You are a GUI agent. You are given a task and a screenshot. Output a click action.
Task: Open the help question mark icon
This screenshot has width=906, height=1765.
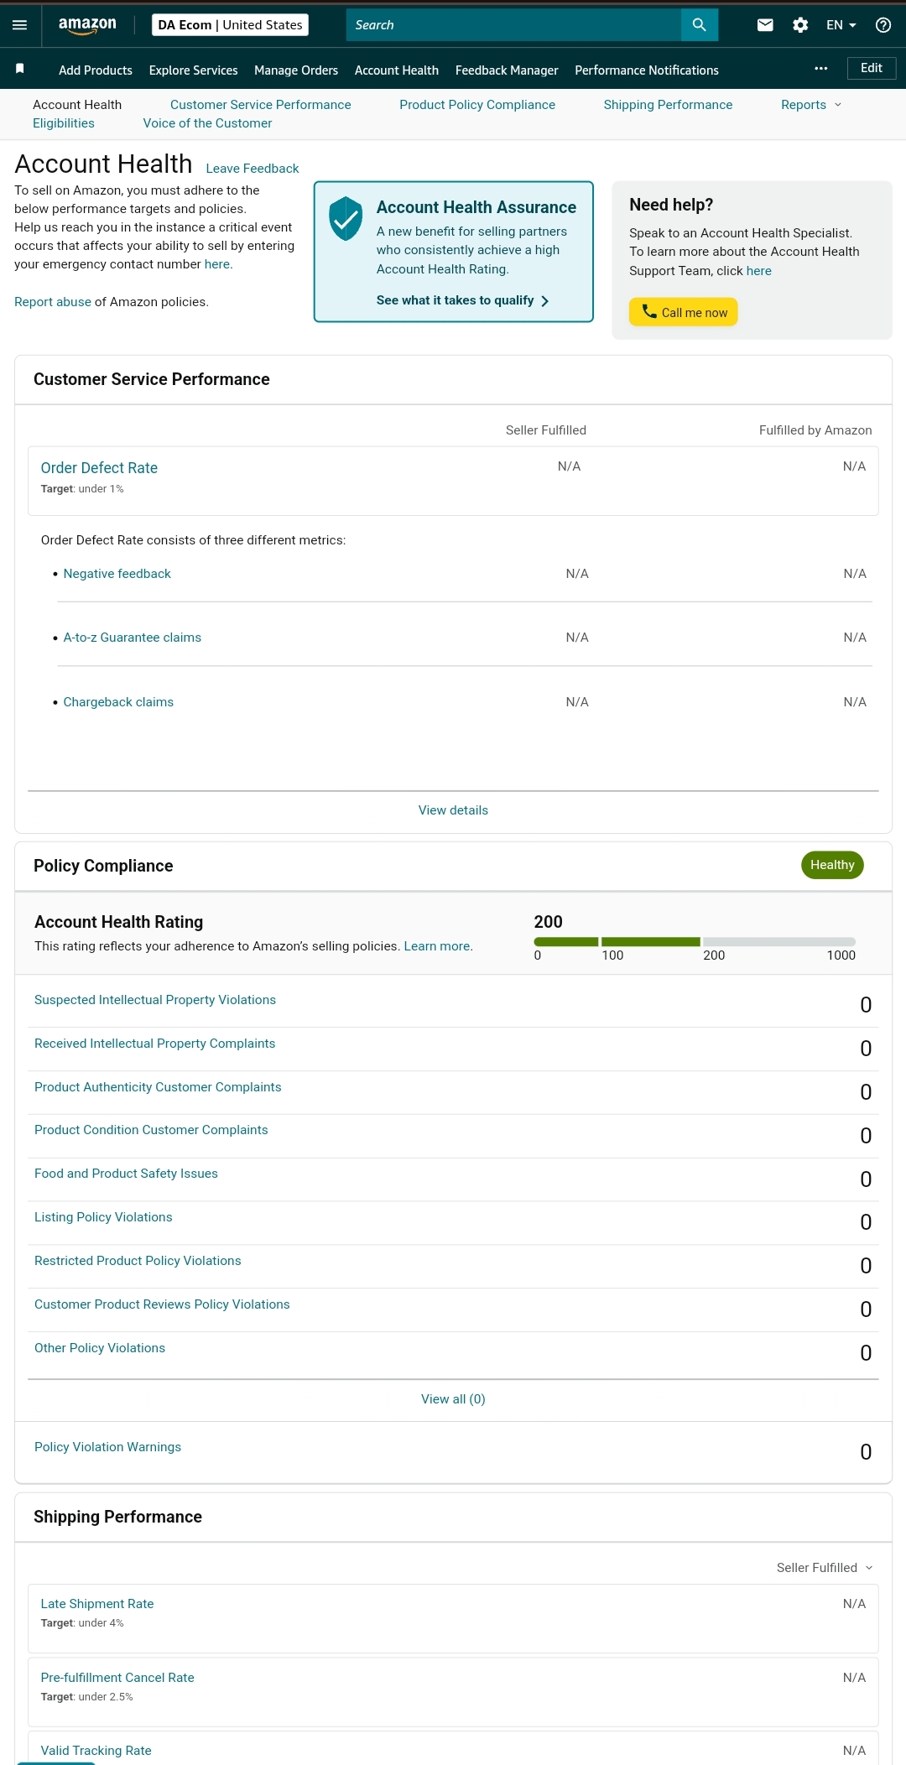(883, 25)
